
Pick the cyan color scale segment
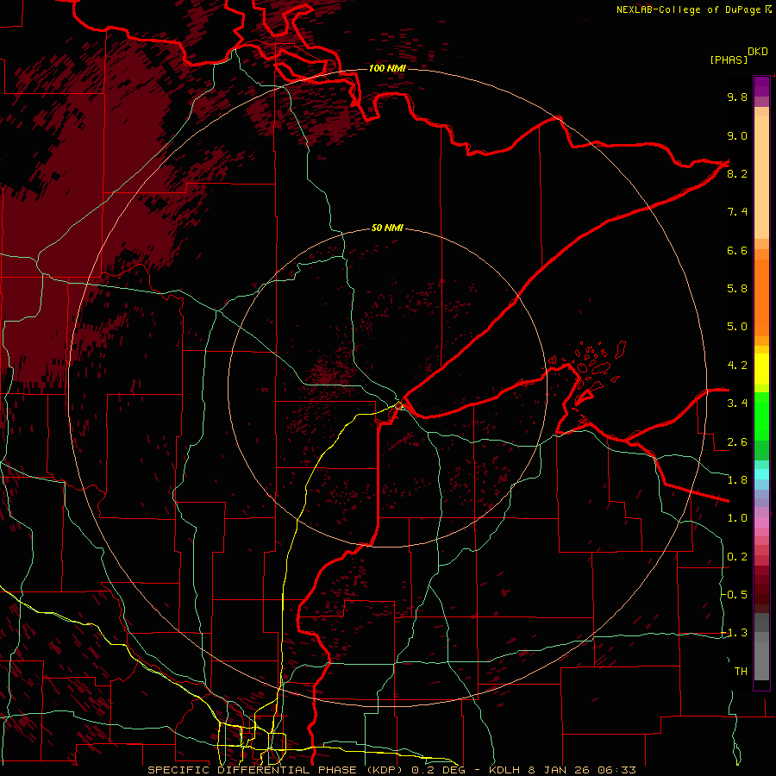coord(761,474)
